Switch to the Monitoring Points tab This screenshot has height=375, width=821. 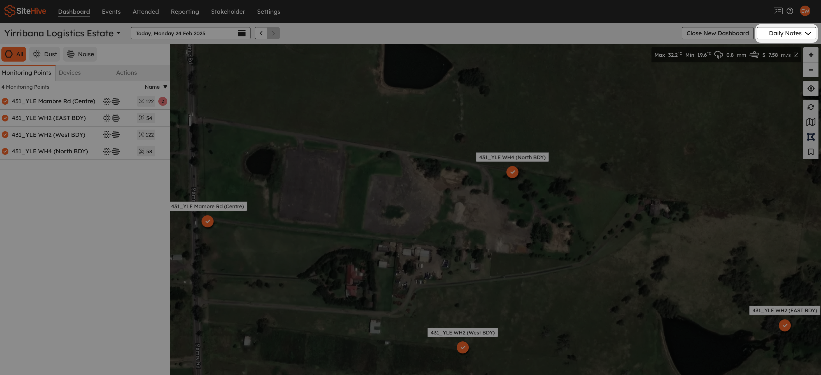[x=28, y=72]
